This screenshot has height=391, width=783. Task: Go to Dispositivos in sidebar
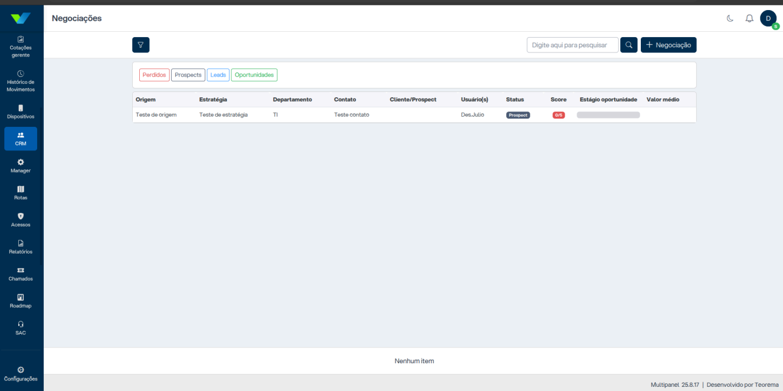(x=21, y=112)
